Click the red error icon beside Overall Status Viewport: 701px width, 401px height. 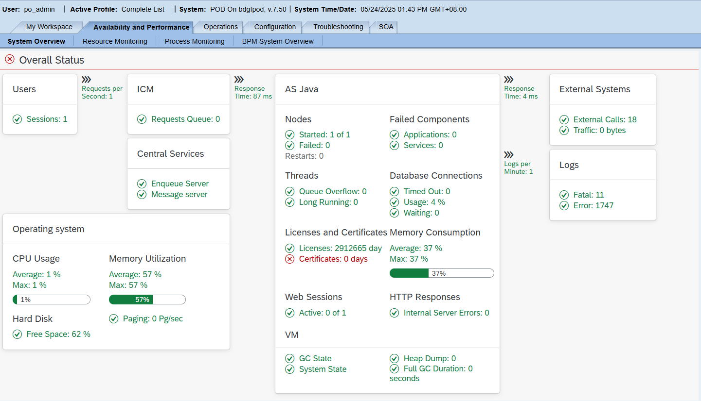[x=9, y=59]
